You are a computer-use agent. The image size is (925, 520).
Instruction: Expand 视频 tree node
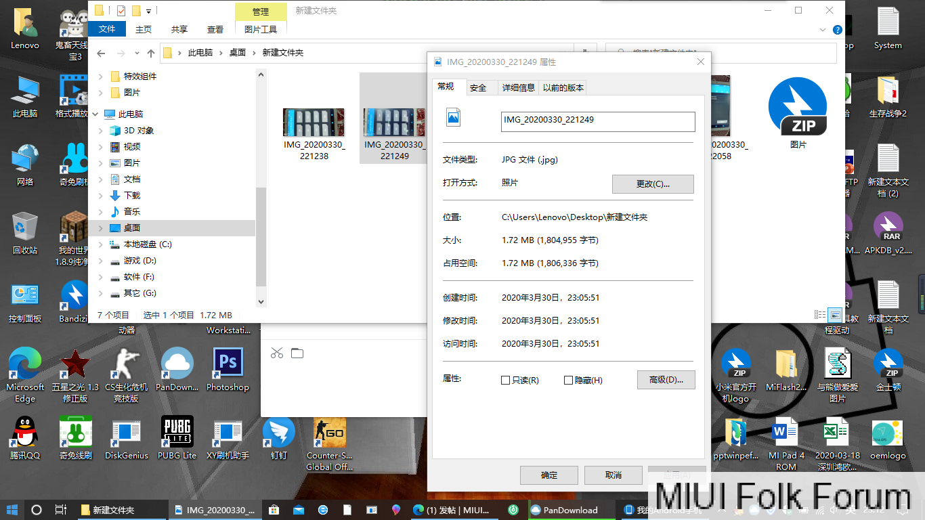101,146
